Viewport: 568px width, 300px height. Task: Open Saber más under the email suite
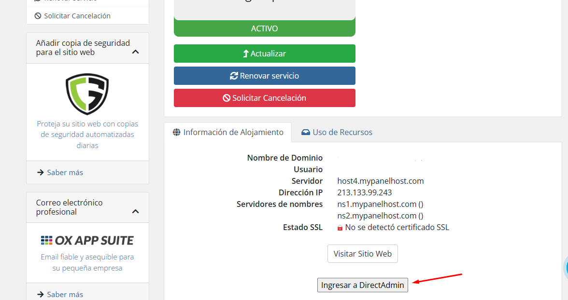65,294
